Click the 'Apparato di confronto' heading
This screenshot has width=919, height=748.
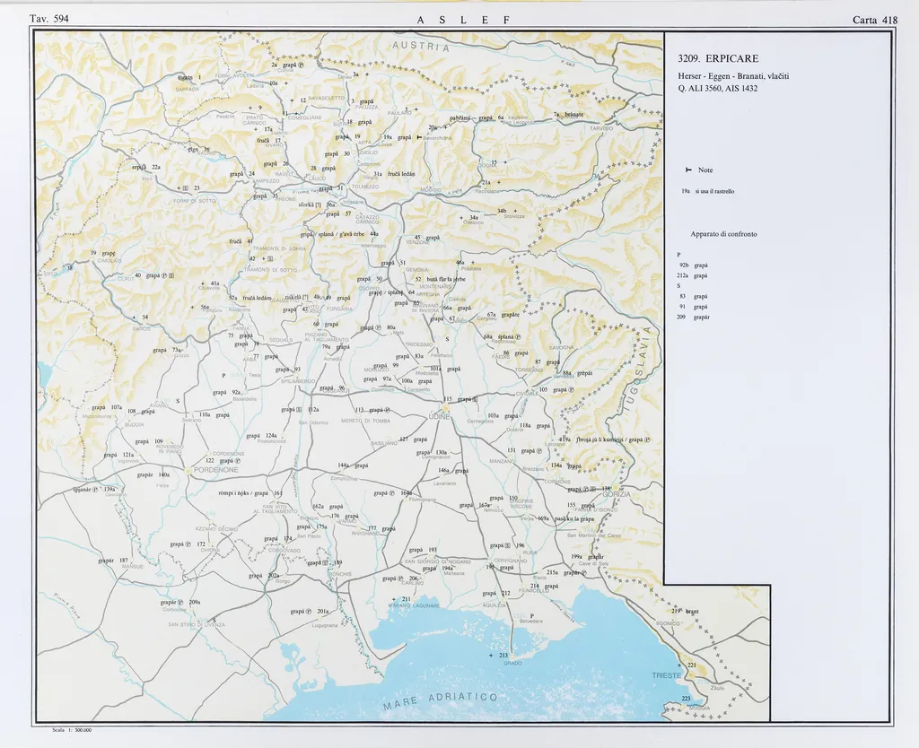click(x=723, y=233)
